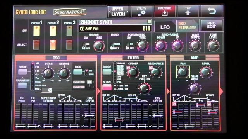The image size is (248, 139).
Task: Select the Wave Shape knob
Action: [195, 46]
